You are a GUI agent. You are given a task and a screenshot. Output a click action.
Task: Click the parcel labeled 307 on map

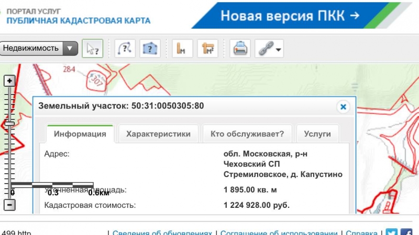(x=96, y=80)
